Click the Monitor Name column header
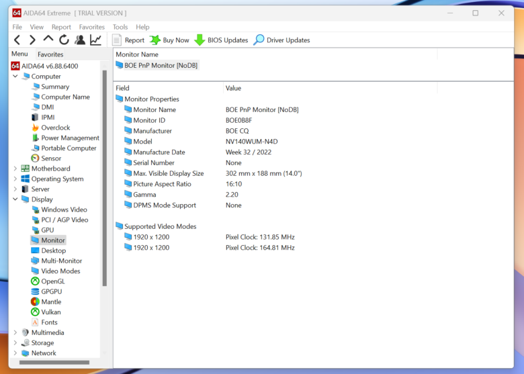 click(x=275, y=54)
